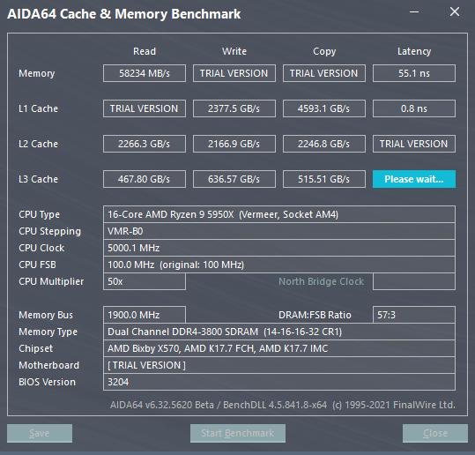Click the DRAM:FSB Ratio label
Viewport: 475px width, 455px height.
coord(315,315)
